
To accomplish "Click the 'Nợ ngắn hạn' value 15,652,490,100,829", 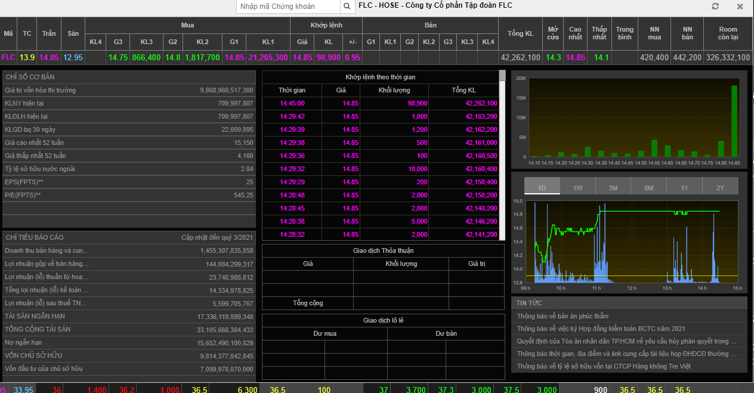I will point(225,342).
